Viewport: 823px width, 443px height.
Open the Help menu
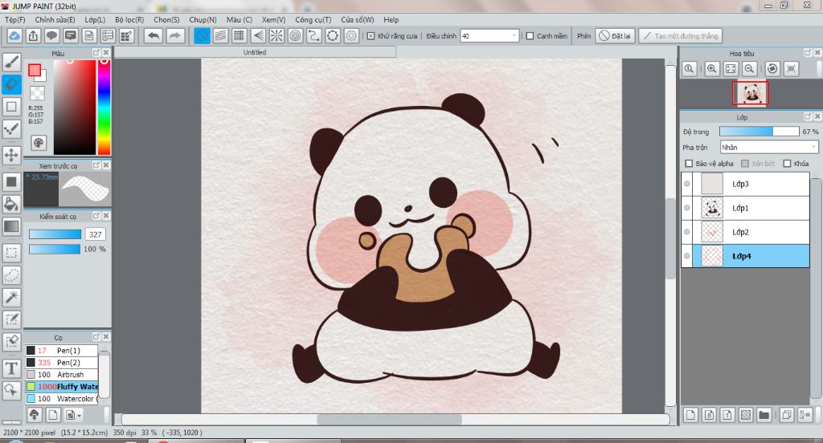click(x=391, y=19)
